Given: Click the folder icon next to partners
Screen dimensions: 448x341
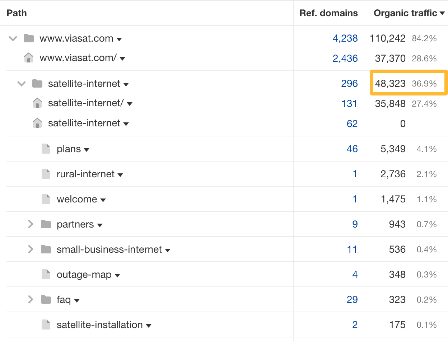Looking at the screenshot, I should click(x=46, y=224).
